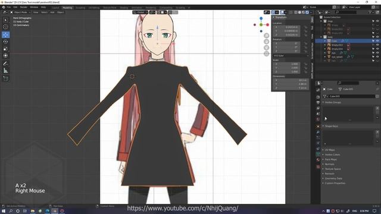The width and height of the screenshot is (381, 214).
Task: Switch to the Modeling workspace tab
Action: pyautogui.click(x=67, y=8)
